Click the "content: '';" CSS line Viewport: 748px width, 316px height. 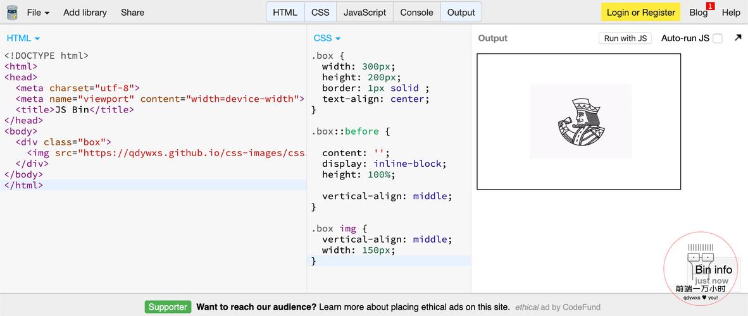(x=356, y=153)
